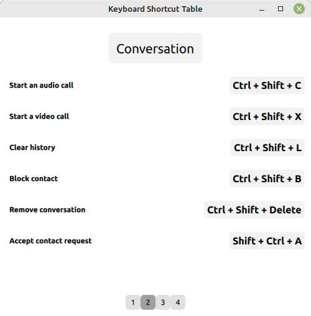Open page 4 of the shortcut table
The image size is (311, 316).
click(178, 302)
